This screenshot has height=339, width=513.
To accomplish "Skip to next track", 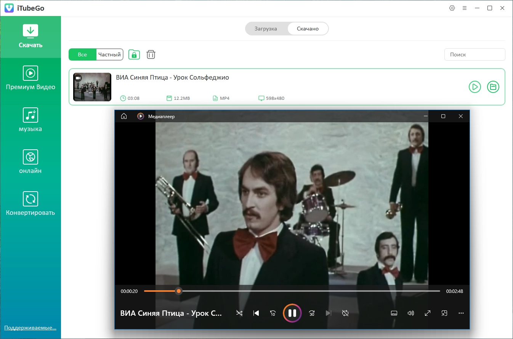I will click(329, 313).
